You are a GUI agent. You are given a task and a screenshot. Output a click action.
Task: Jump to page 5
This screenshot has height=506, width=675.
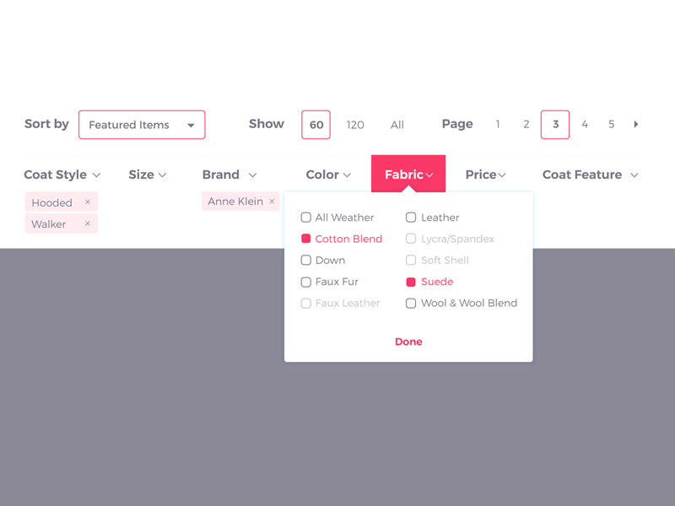click(x=612, y=125)
